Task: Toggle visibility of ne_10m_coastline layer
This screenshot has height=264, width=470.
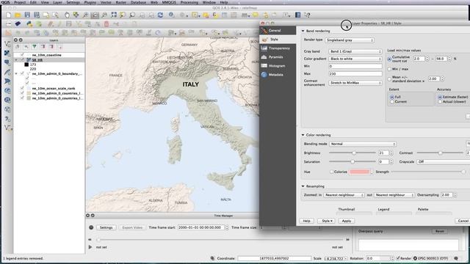Action: (22, 55)
